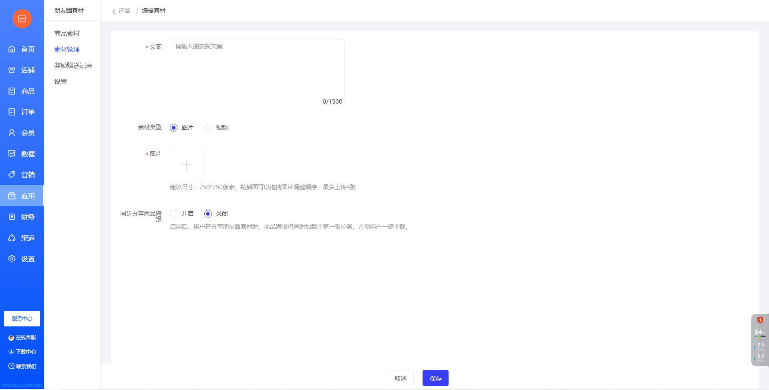Select 素材管理 submenu item
Image resolution: width=769 pixels, height=390 pixels.
(67, 50)
